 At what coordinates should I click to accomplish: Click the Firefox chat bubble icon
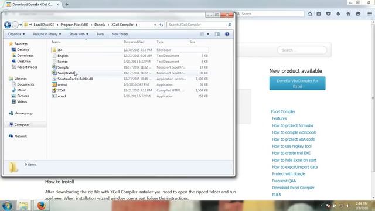click(x=358, y=14)
